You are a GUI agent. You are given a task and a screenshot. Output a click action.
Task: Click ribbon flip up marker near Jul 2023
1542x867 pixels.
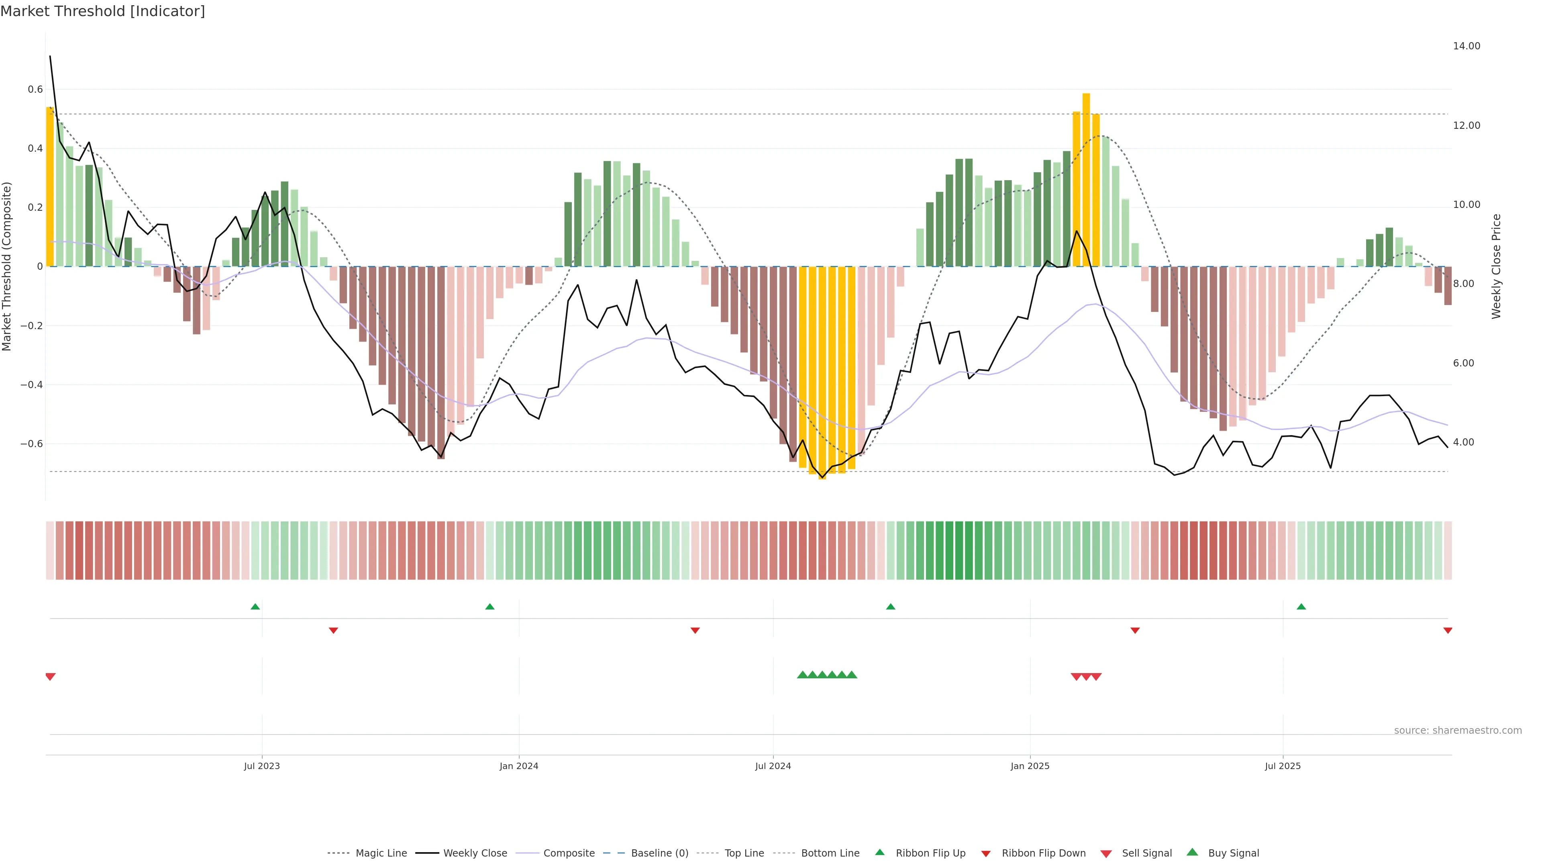tap(255, 607)
